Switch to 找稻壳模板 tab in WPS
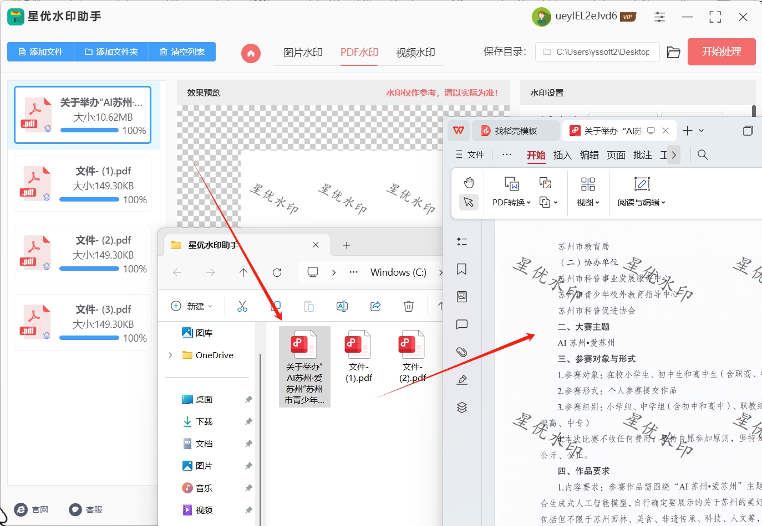 (x=516, y=131)
